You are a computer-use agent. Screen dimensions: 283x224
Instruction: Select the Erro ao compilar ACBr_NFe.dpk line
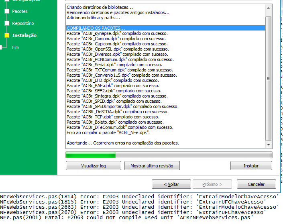click(108, 133)
